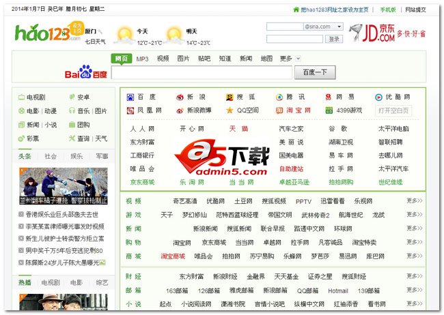Select the 网页 search tab
Image resolution: width=444 pixels, height=315 pixels.
122,59
